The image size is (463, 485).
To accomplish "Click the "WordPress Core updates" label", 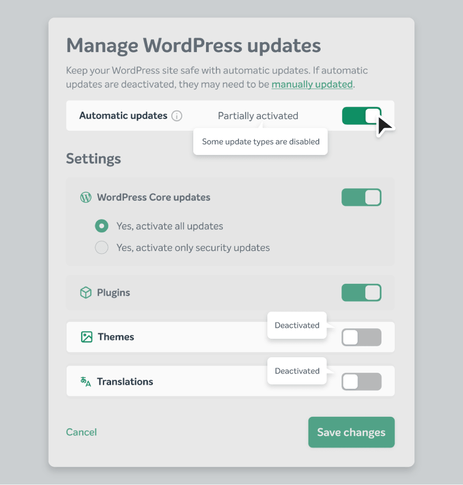I will (x=153, y=197).
